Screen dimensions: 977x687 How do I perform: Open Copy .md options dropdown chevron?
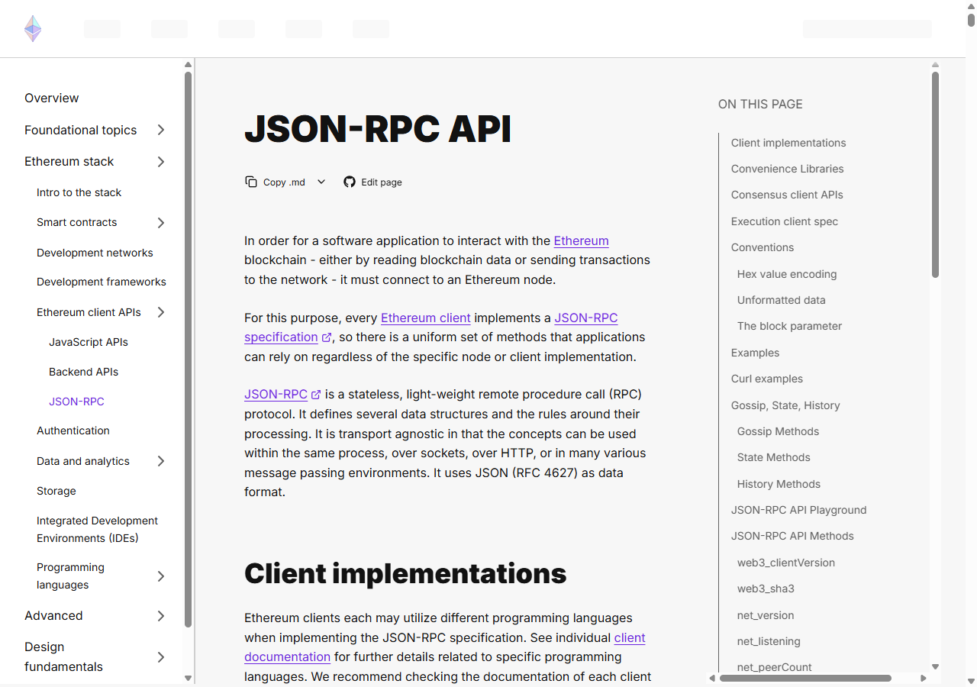point(321,182)
